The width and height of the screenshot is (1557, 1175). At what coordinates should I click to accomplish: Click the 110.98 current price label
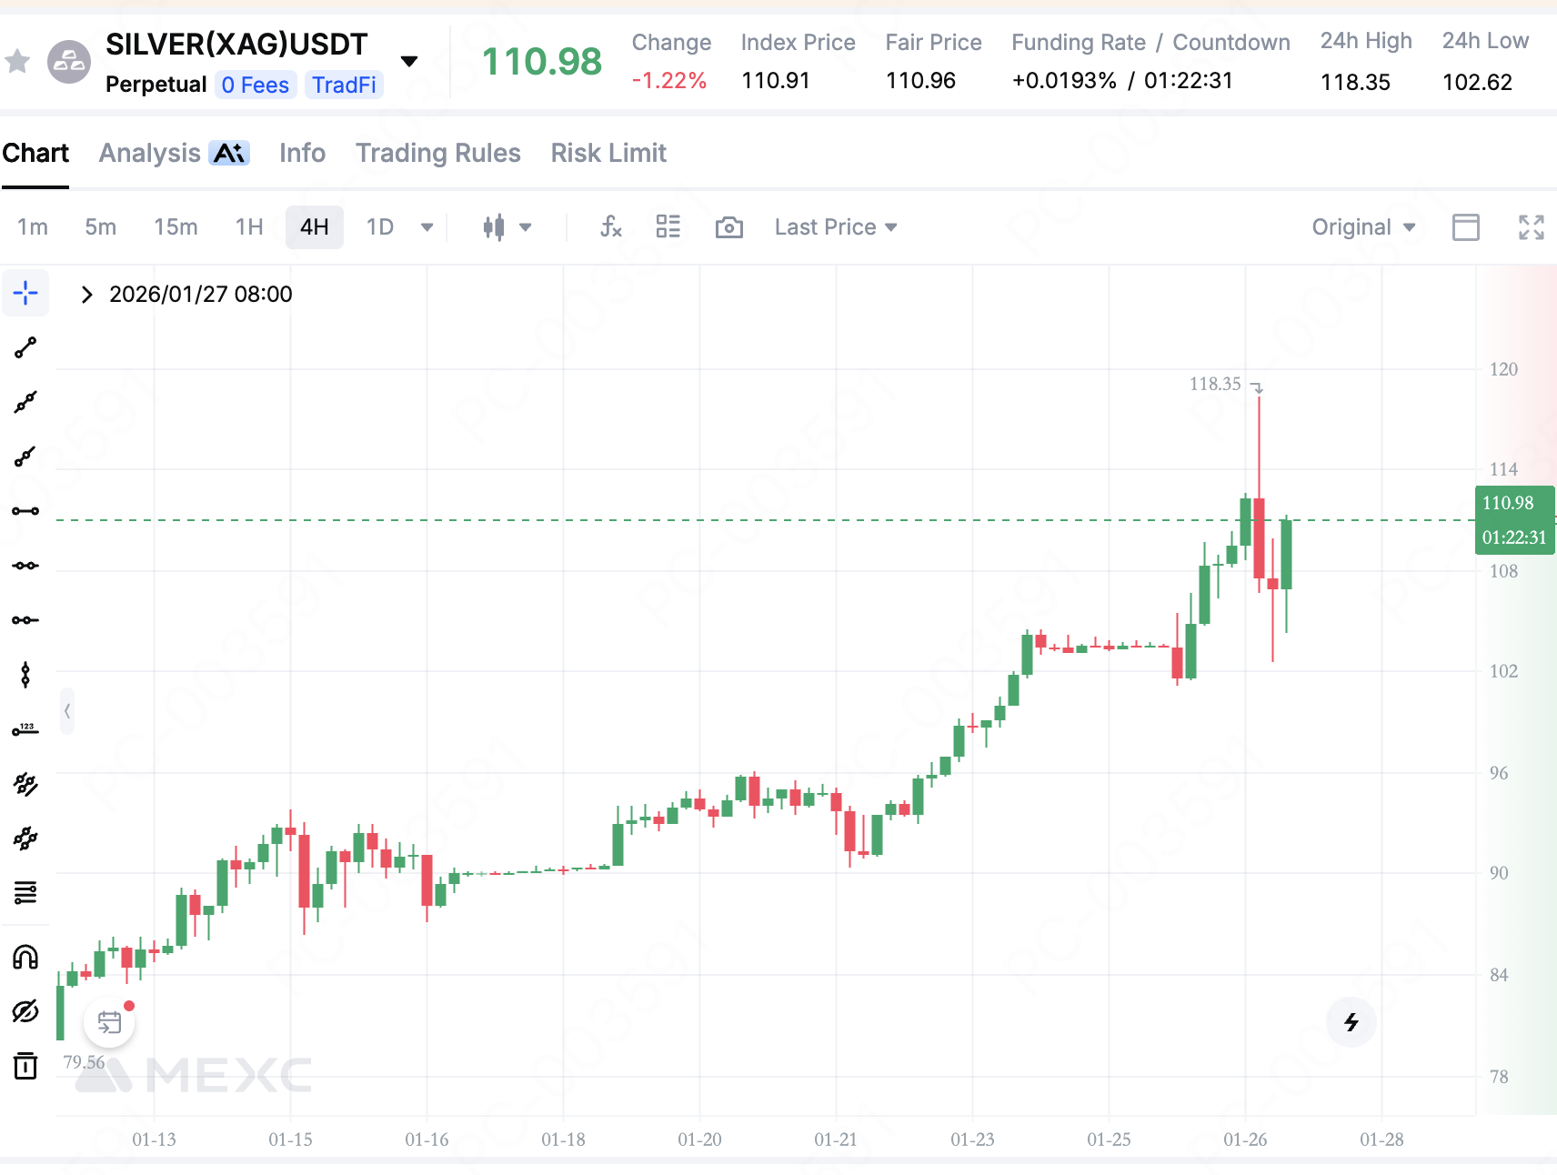click(1508, 503)
